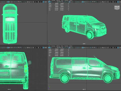Viewport: 121px width, 91px height.
Task: Click exposure value field in top view panel
Action: (36, 2)
